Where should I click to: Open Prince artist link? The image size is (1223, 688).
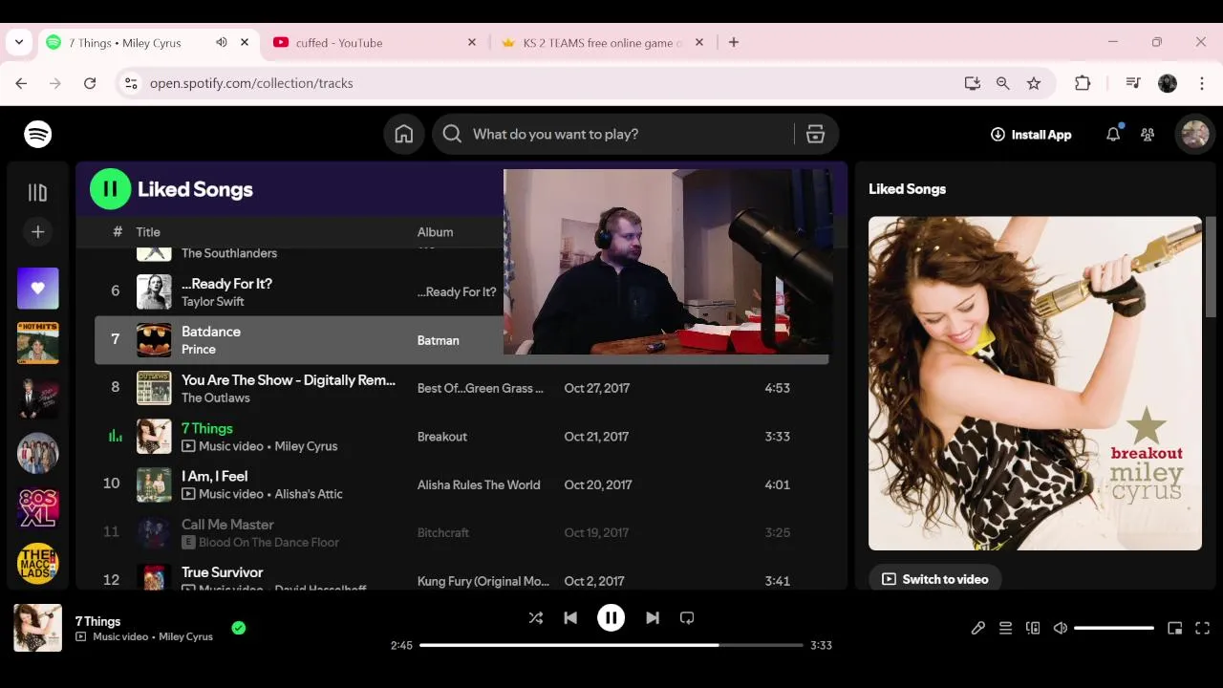199,350
